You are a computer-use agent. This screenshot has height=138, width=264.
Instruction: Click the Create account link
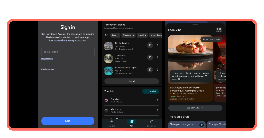[48, 69]
